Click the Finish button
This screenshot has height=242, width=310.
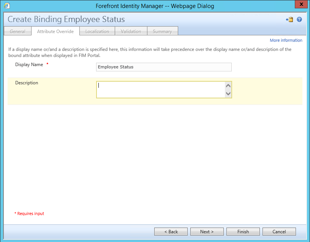[x=243, y=231]
